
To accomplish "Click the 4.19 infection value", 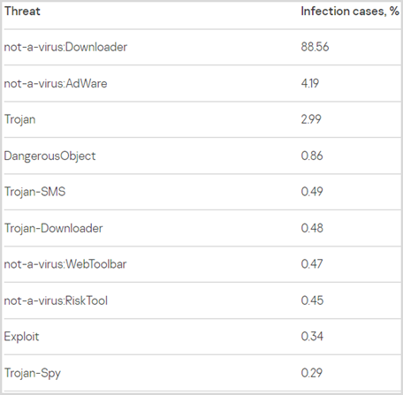I will [309, 83].
